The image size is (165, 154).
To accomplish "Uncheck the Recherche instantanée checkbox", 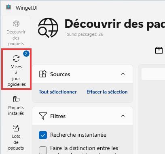I will (43, 135).
